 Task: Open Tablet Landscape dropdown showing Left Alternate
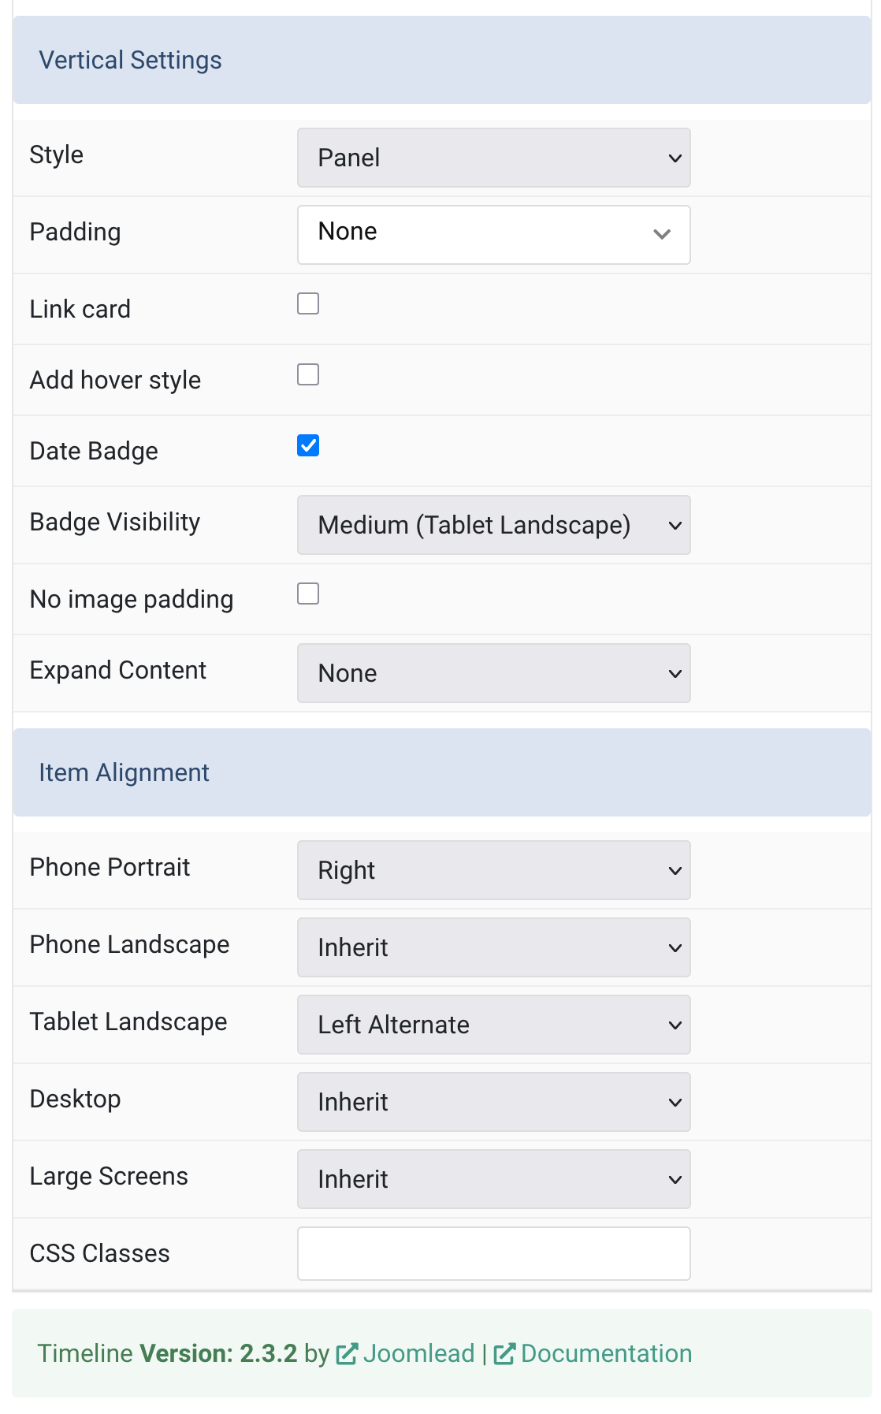(x=494, y=1025)
